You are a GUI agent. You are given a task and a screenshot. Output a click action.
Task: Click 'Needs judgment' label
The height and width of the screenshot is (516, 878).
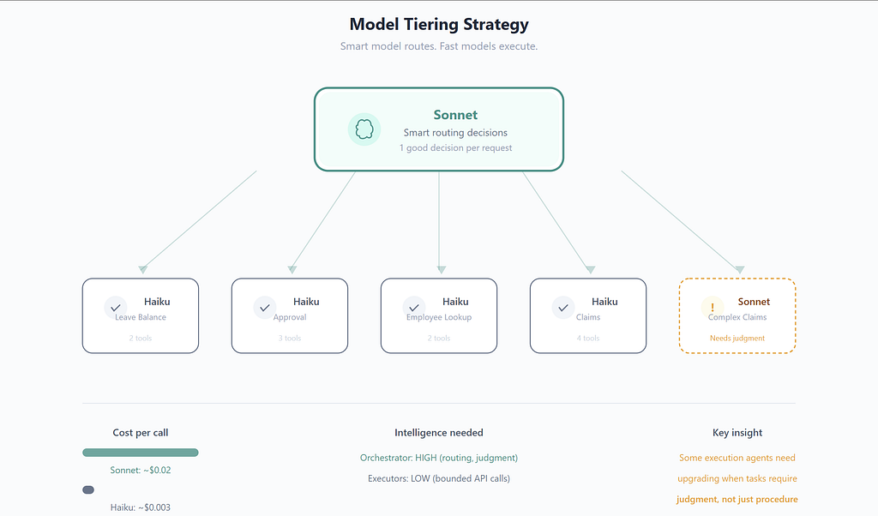pos(737,338)
